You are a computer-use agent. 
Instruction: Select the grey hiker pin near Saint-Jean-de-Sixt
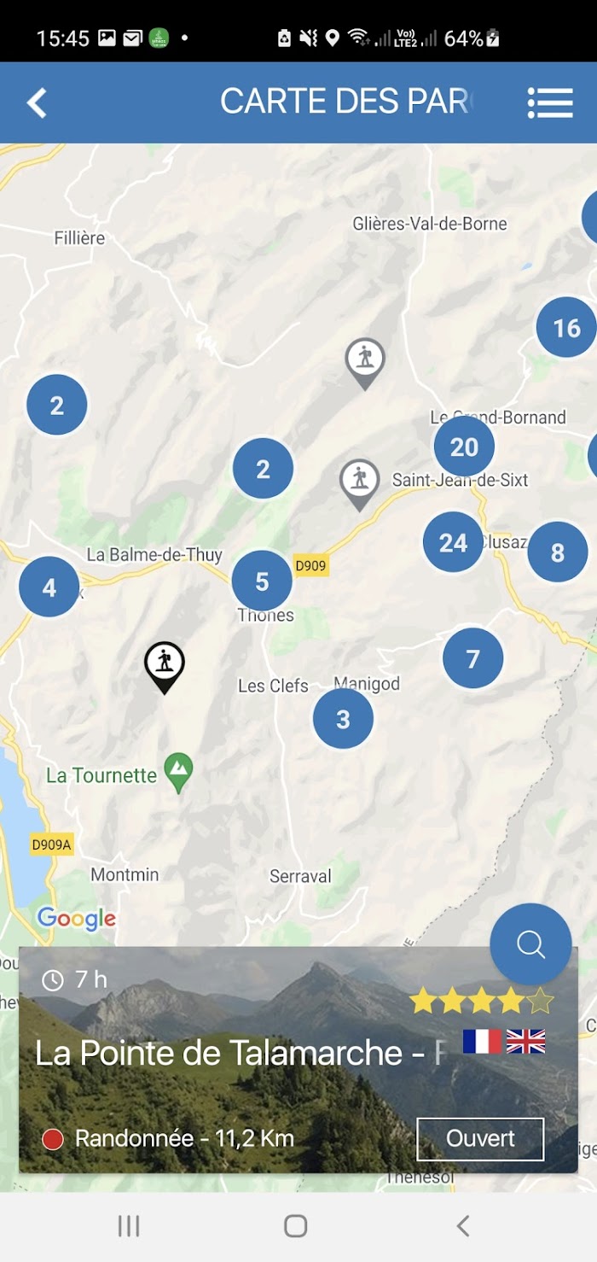[360, 484]
